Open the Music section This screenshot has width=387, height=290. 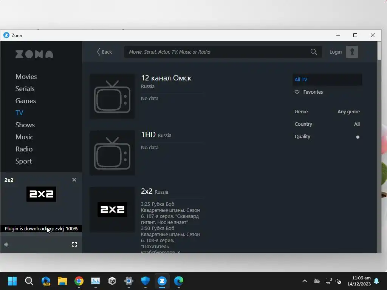(x=24, y=137)
